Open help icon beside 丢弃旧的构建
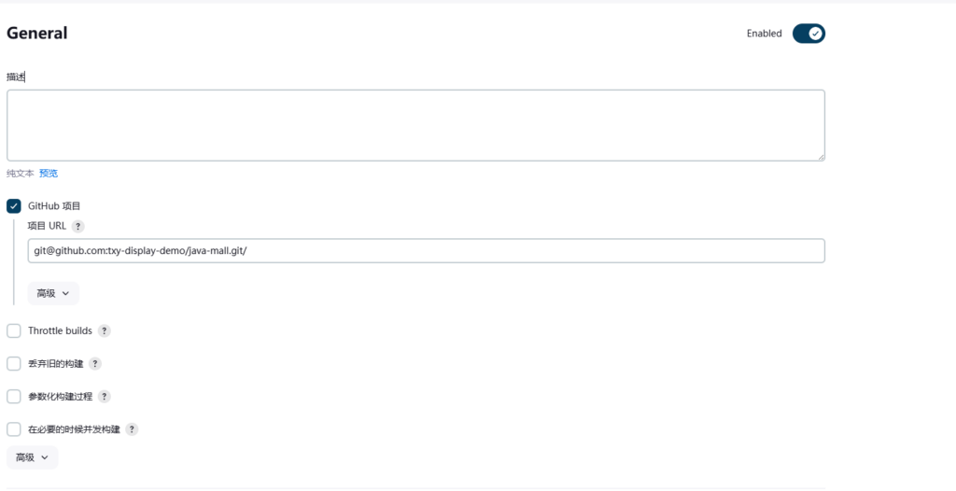The width and height of the screenshot is (956, 491). pos(94,364)
